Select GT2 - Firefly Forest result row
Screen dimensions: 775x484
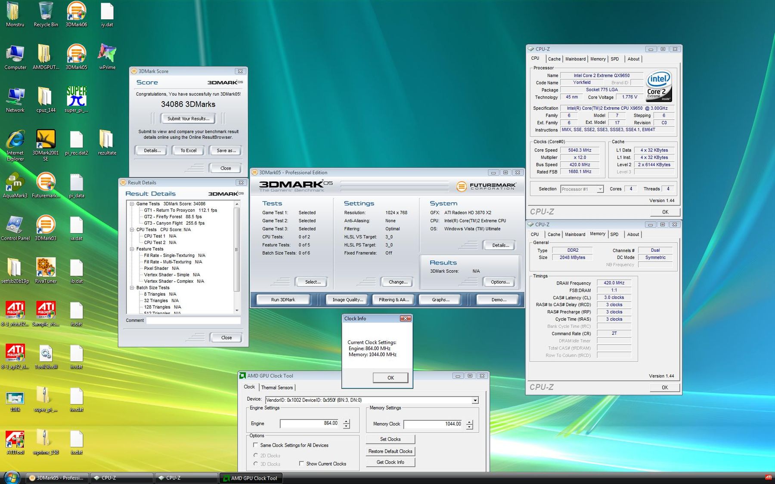coord(173,217)
